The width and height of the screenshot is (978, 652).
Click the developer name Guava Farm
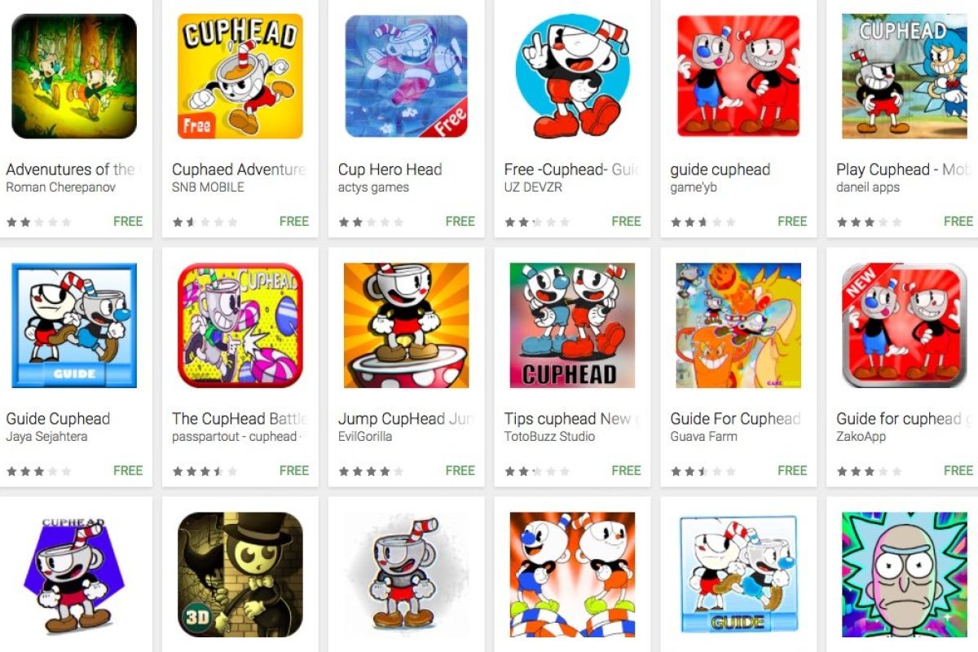click(x=703, y=437)
